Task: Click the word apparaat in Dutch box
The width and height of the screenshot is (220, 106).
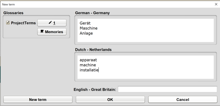Action: (x=88, y=60)
